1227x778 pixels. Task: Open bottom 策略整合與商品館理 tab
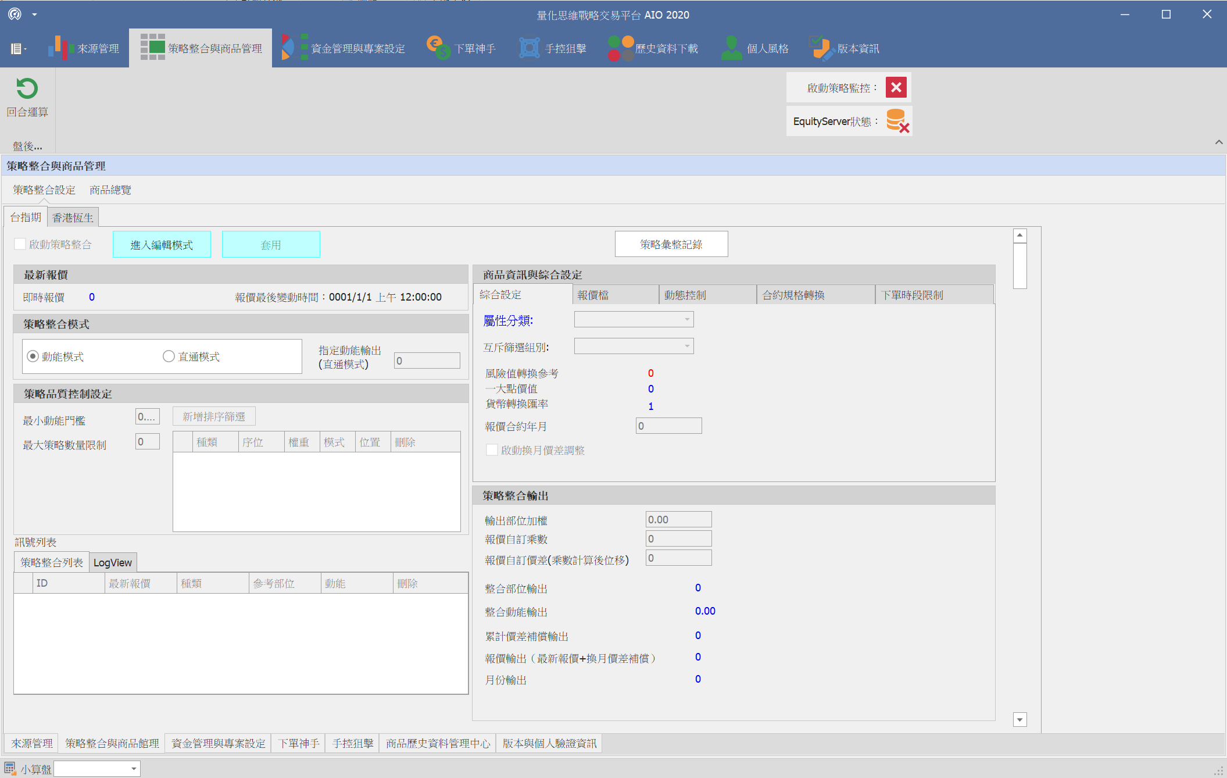click(112, 743)
